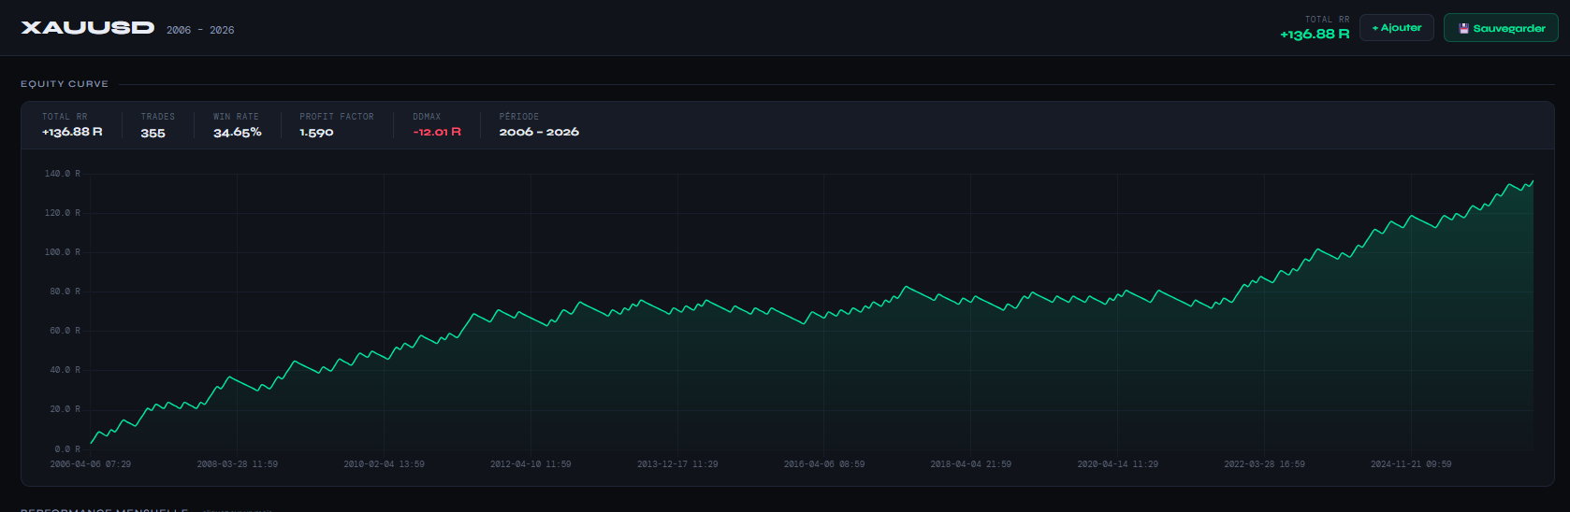
Task: Click the +136.88 R total in header
Action: 1315,35
